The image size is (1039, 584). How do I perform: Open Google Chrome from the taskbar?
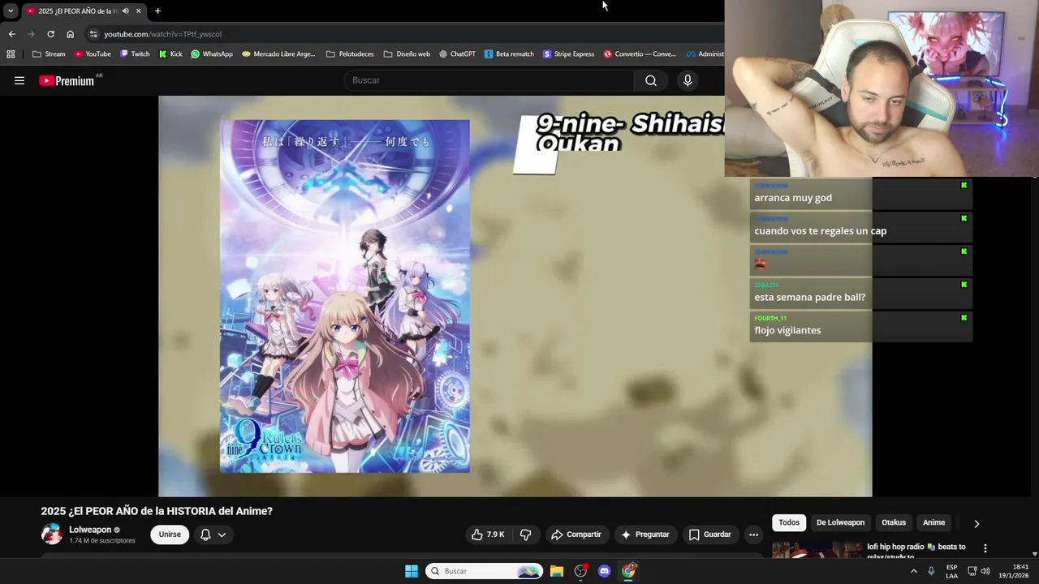click(x=628, y=571)
